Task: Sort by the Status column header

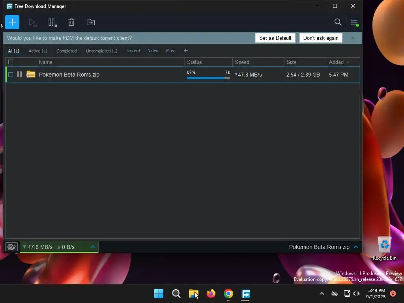Action: (208, 62)
